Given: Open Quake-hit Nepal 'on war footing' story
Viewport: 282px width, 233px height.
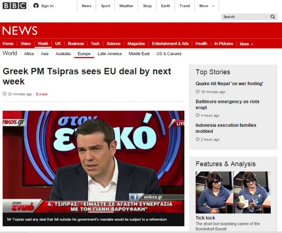Looking at the screenshot, I should click(x=229, y=84).
